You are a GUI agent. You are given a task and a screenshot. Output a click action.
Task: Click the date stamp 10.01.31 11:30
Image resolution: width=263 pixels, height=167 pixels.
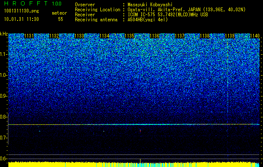coord(21,19)
